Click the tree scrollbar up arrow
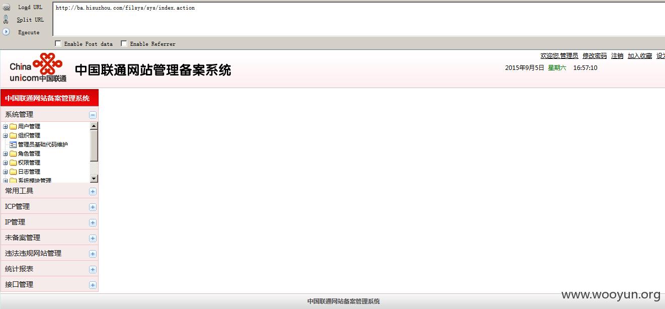This screenshot has width=665, height=309. click(x=94, y=126)
